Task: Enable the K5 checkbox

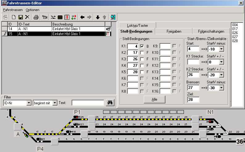Action: click(143, 72)
